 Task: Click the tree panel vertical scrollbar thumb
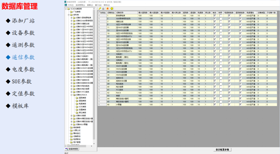pyautogui.click(x=94, y=75)
